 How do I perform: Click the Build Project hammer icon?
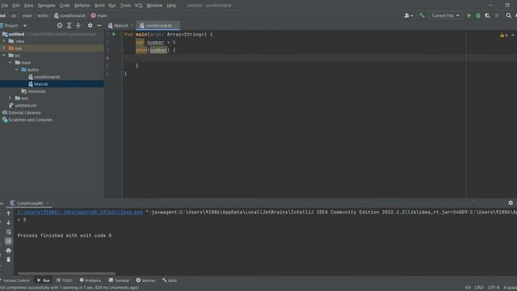point(422,15)
